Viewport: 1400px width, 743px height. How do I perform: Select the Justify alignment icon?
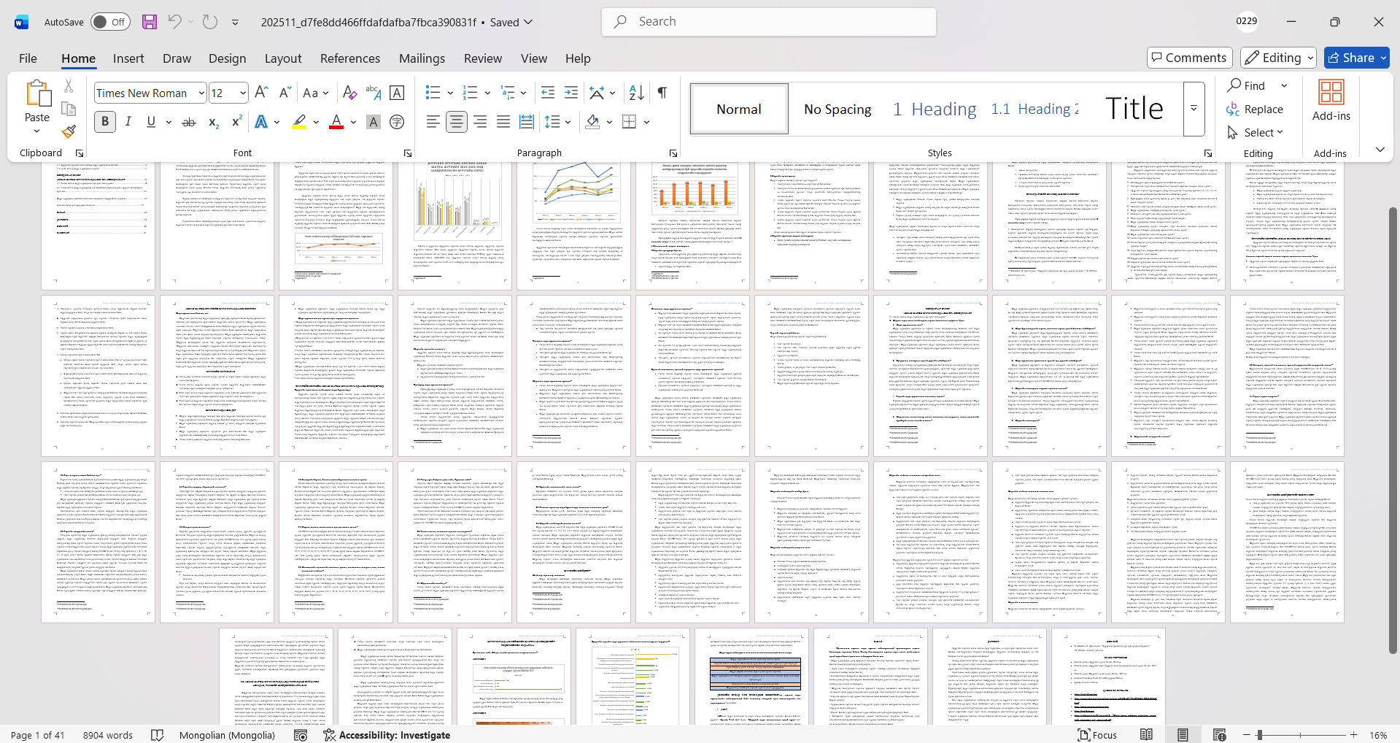point(503,122)
